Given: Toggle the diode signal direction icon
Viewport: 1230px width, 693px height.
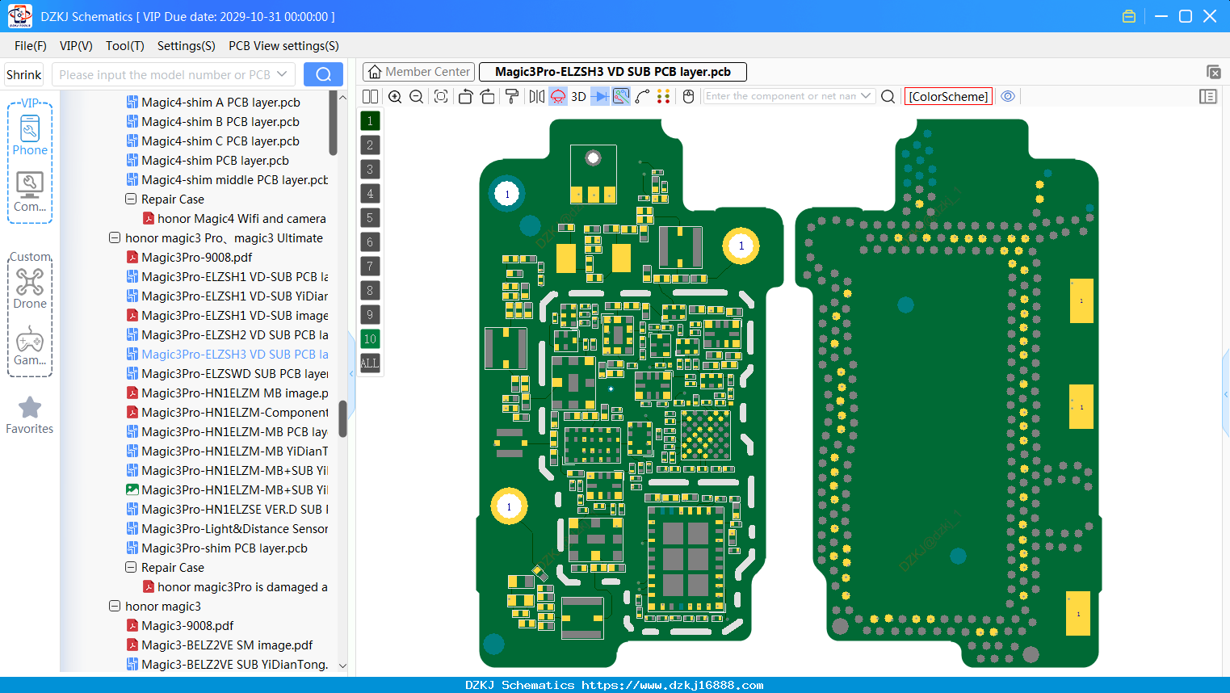Looking at the screenshot, I should 600,96.
